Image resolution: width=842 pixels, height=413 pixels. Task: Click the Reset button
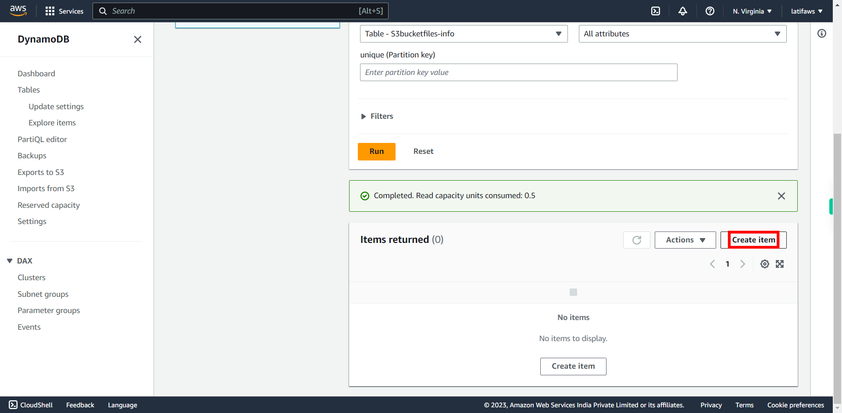coord(423,151)
